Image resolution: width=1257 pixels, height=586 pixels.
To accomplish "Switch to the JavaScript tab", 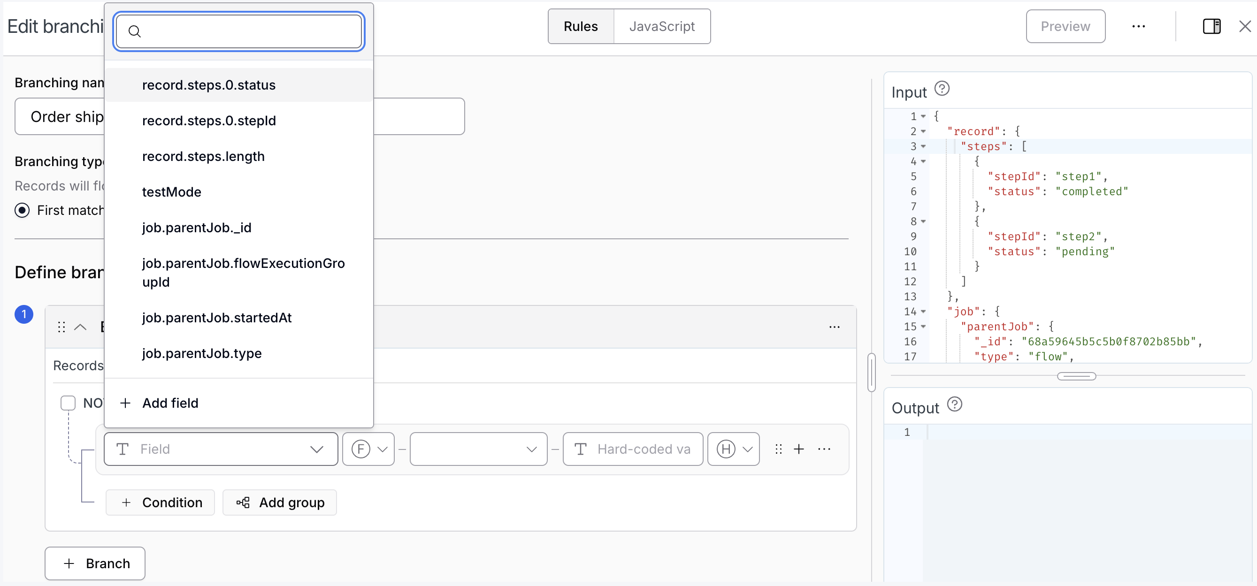I will point(662,26).
